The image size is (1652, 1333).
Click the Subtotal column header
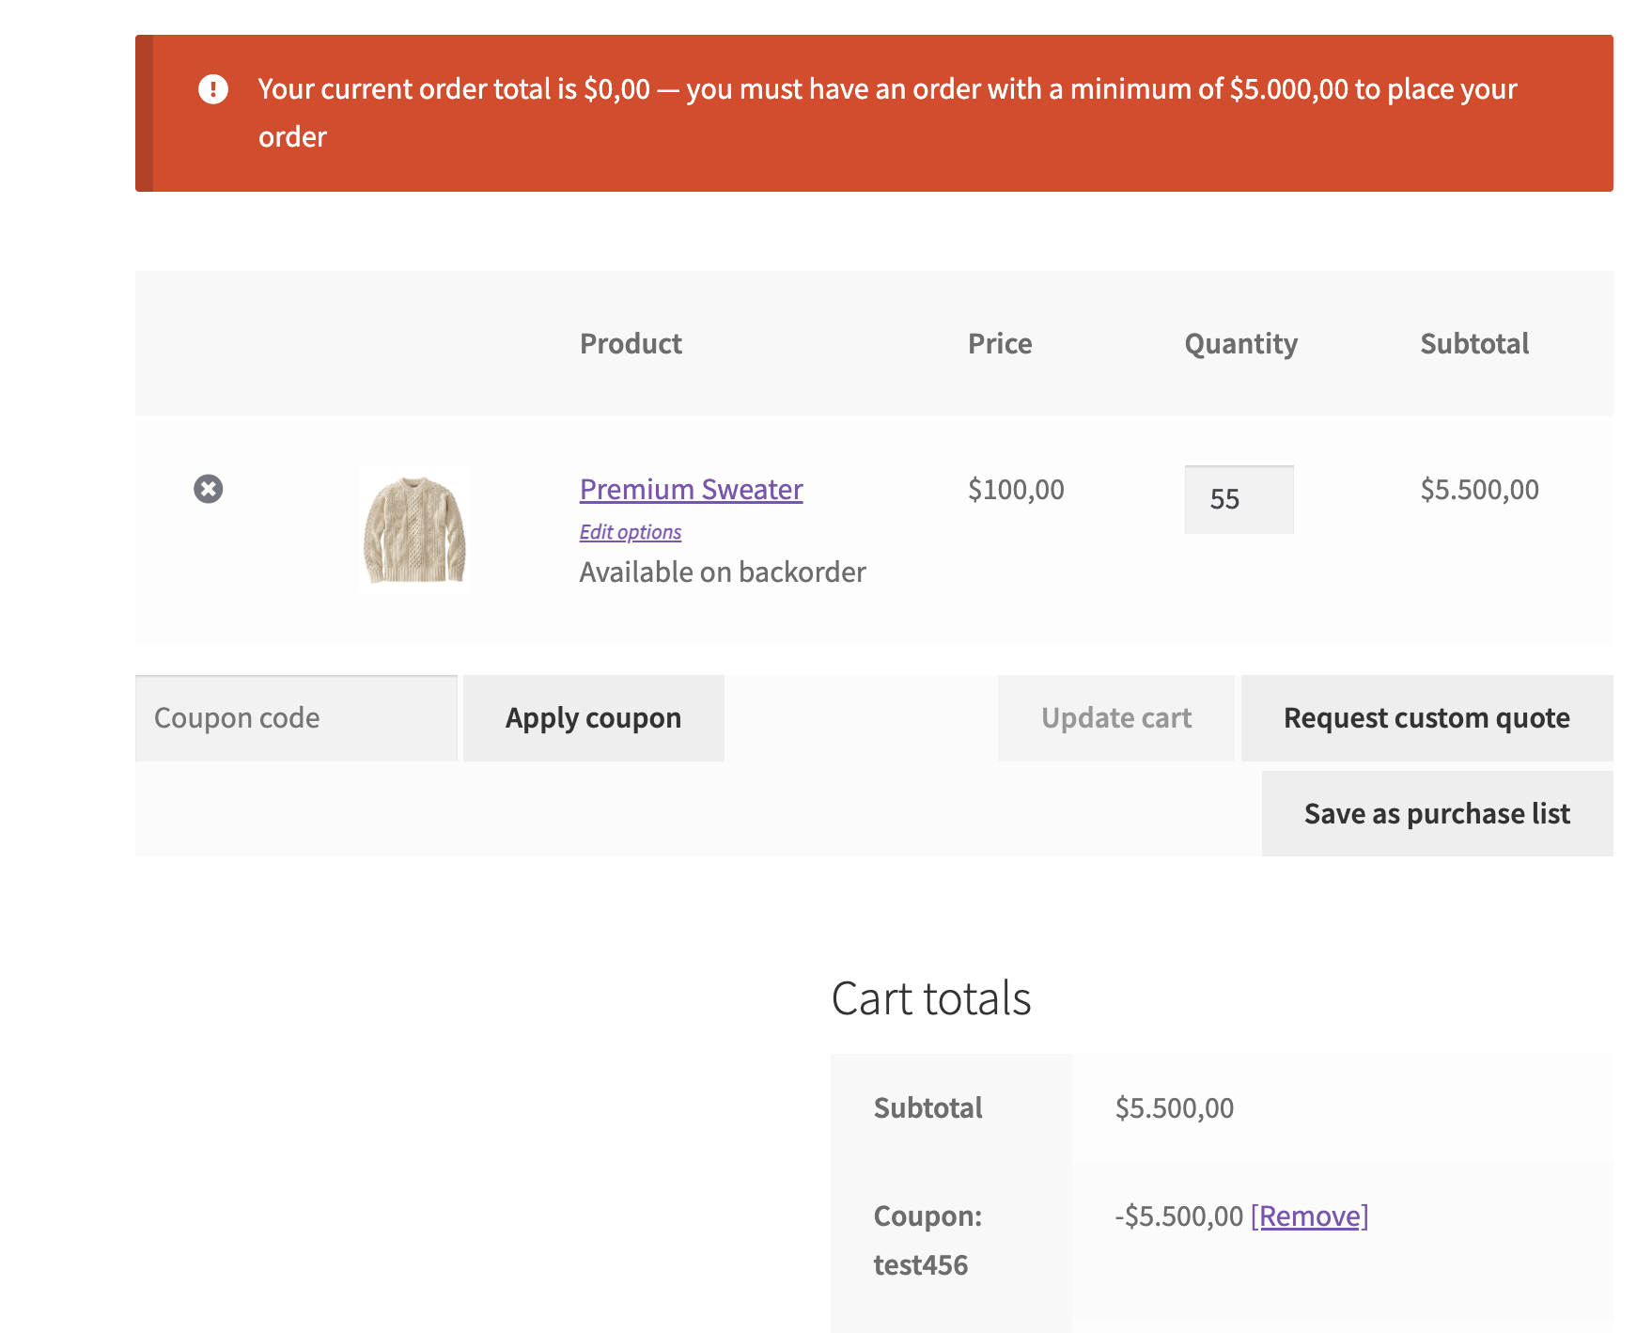coord(1474,343)
